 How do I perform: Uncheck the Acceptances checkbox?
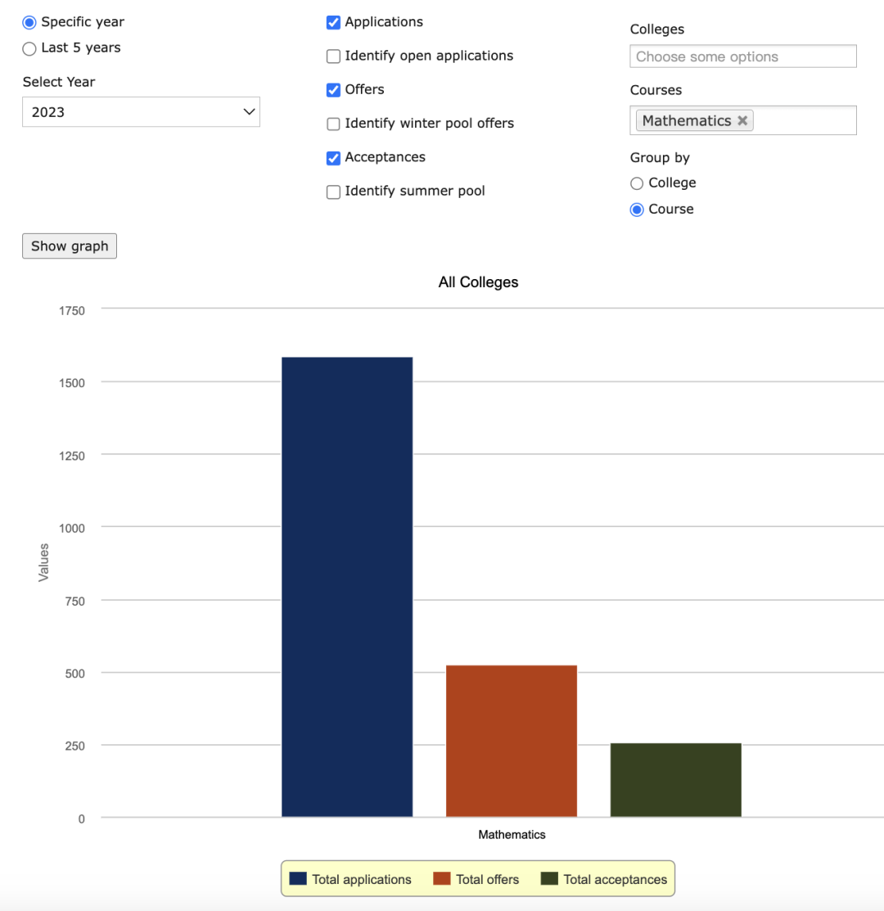coord(333,158)
